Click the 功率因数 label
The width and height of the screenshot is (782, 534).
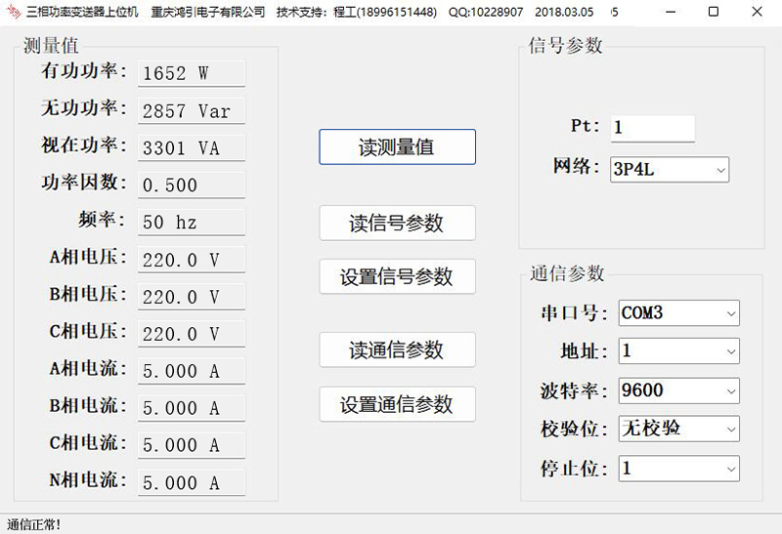(x=84, y=182)
